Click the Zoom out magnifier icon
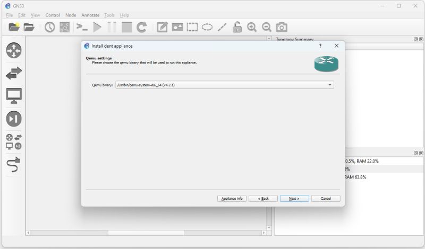The width and height of the screenshot is (425, 249). pyautogui.click(x=267, y=27)
